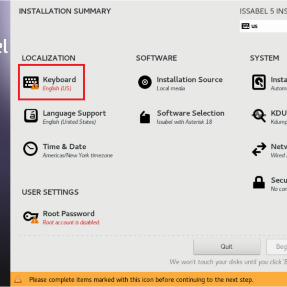This screenshot has height=287, width=287.
Task: Click the Keyboard icon under Localization
Action: point(31,82)
